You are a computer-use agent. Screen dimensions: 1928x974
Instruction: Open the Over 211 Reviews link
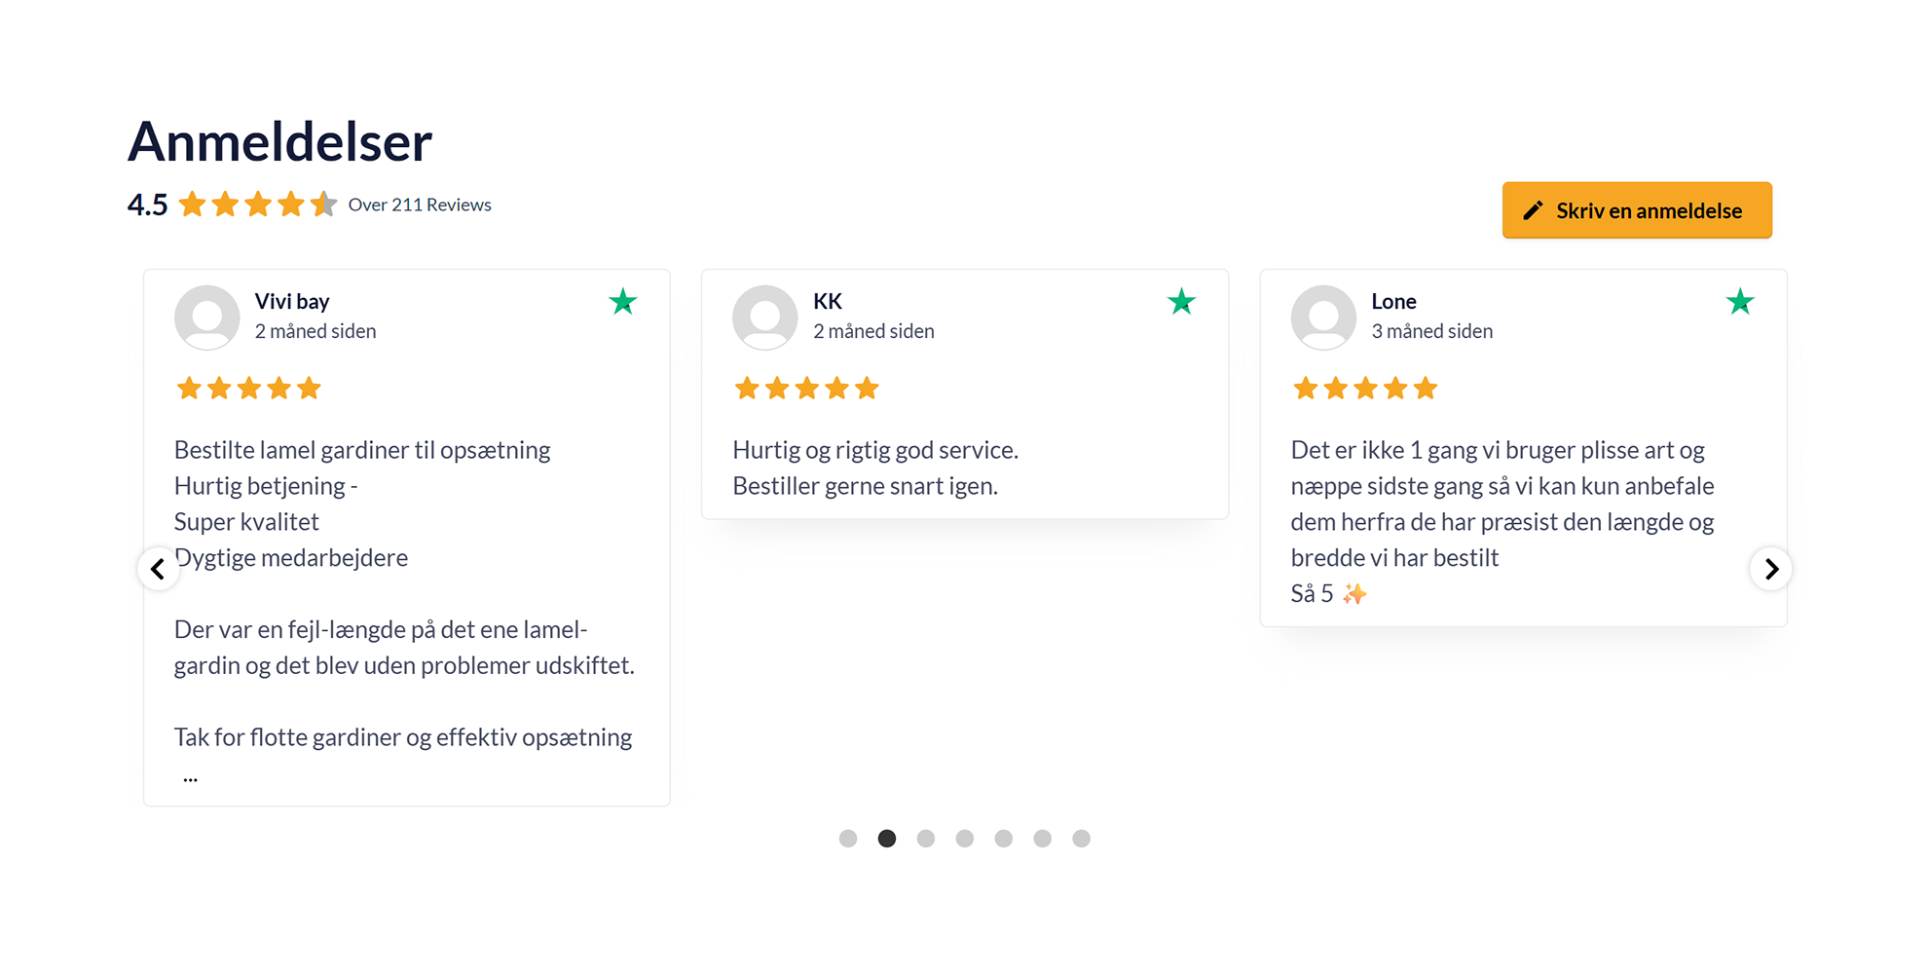pos(420,205)
